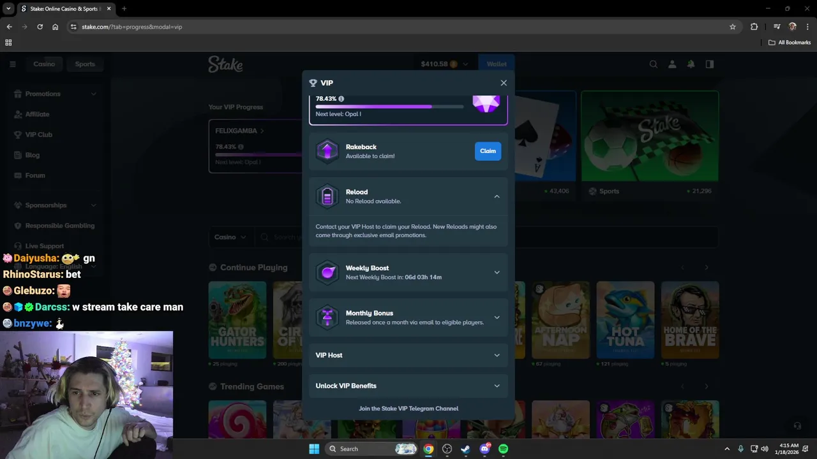Expand the Promotions submenu chevron

[93, 94]
